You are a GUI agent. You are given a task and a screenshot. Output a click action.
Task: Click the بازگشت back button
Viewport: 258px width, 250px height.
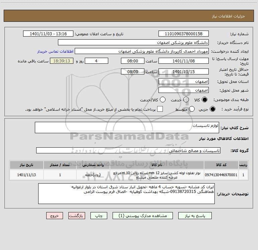tap(77, 216)
